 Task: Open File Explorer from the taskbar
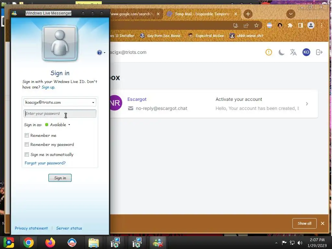[x=94, y=243]
